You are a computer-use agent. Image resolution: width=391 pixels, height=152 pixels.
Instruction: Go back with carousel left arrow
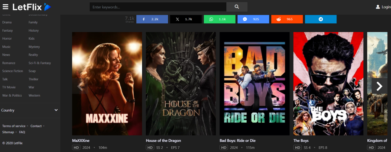(79, 86)
